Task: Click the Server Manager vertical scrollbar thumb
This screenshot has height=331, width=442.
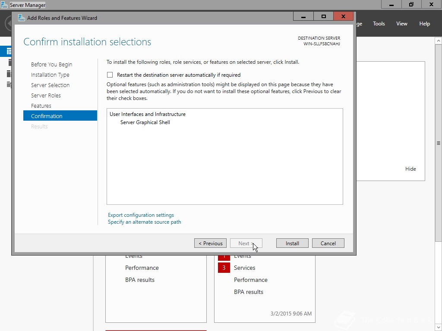Action: (x=439, y=143)
